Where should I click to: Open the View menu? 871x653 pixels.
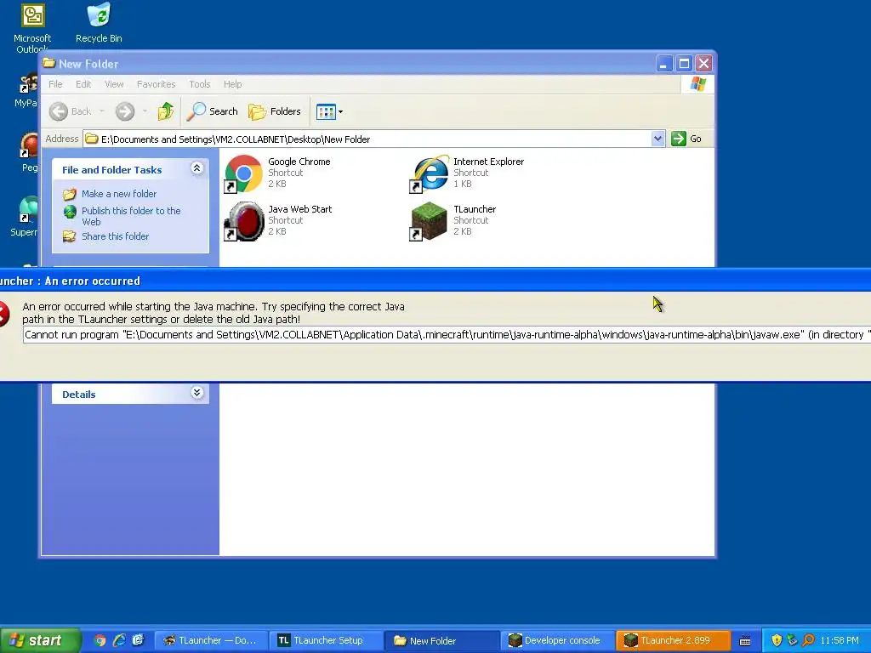(x=114, y=84)
